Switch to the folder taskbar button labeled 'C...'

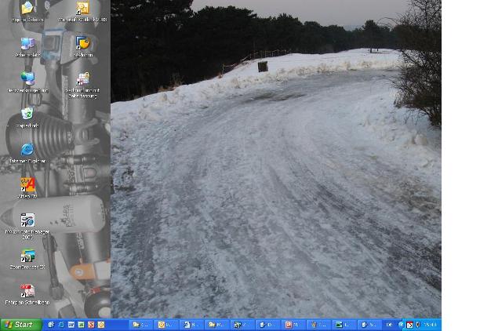tap(143, 325)
